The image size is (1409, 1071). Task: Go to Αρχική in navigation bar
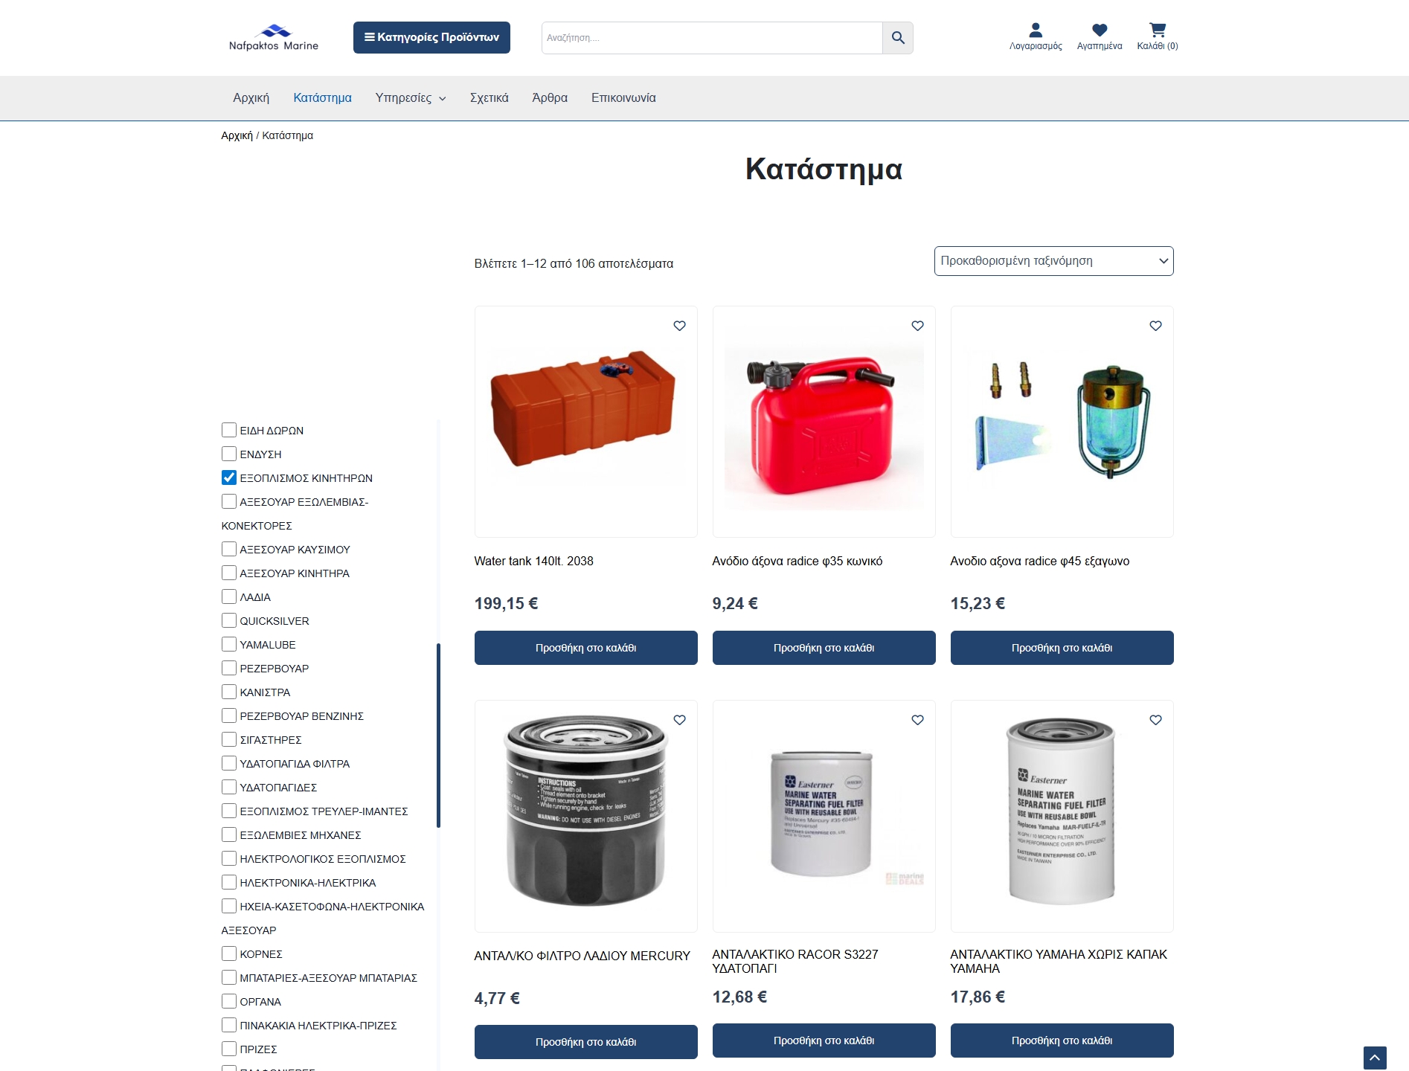coord(251,97)
